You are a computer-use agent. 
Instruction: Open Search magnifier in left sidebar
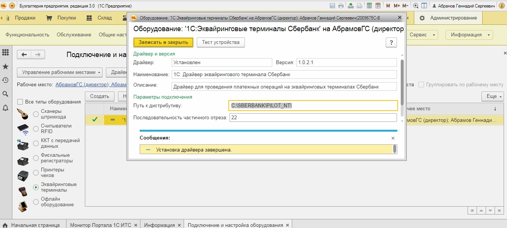coord(5,94)
